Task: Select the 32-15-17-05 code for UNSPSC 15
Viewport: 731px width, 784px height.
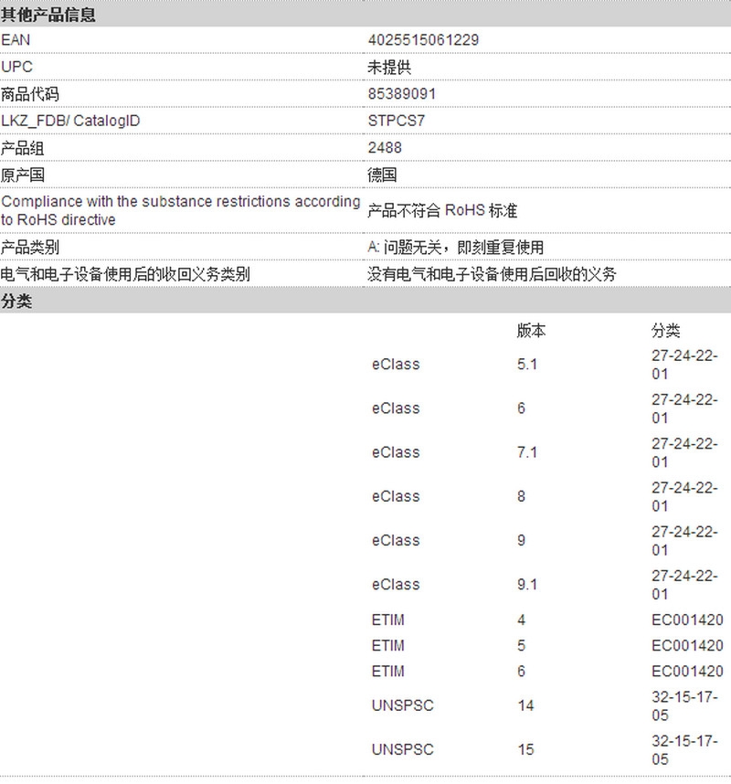Action: point(684,749)
